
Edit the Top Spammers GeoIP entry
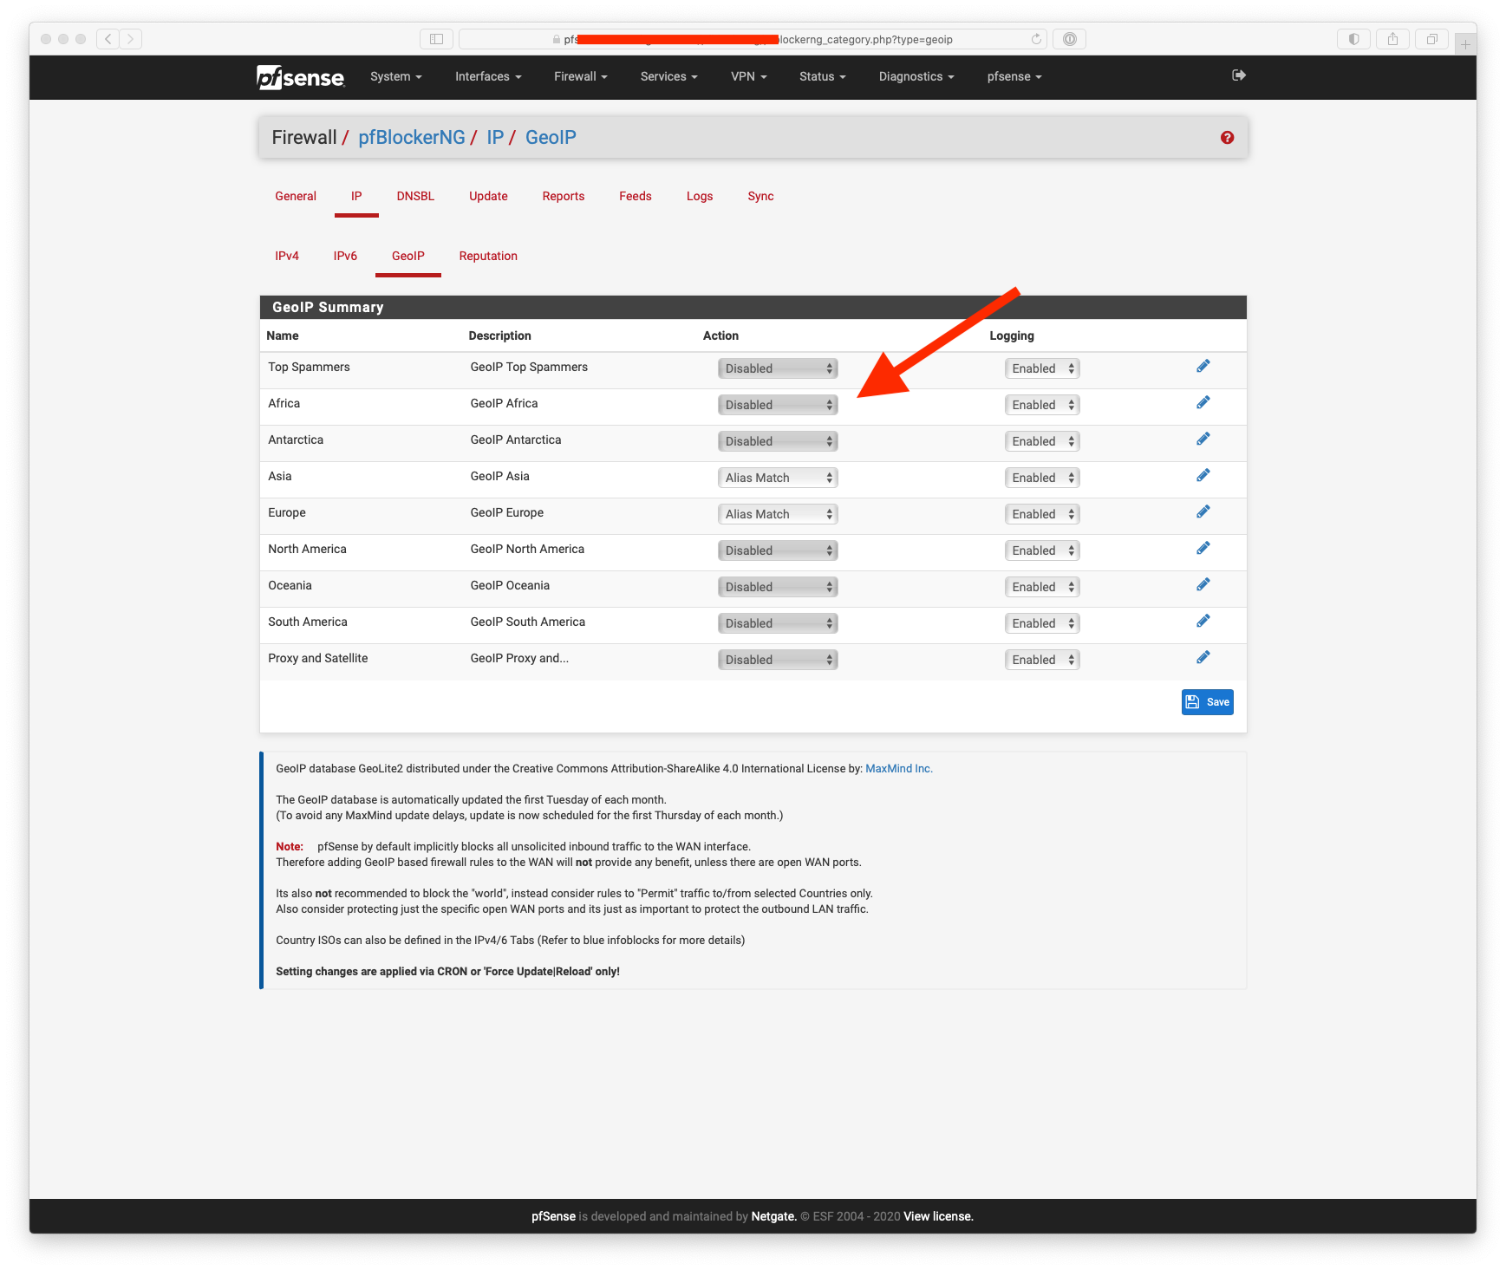pos(1203,367)
